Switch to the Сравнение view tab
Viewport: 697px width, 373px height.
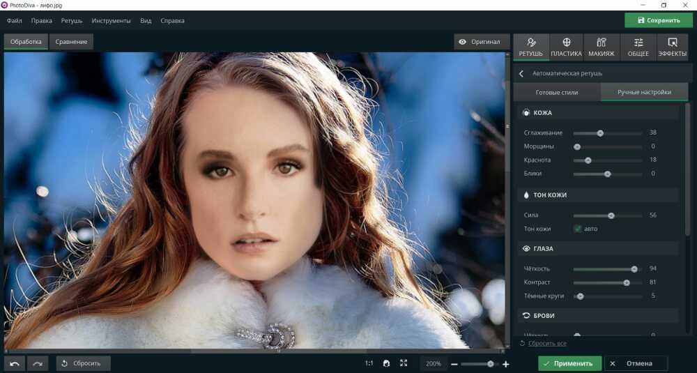pyautogui.click(x=71, y=42)
